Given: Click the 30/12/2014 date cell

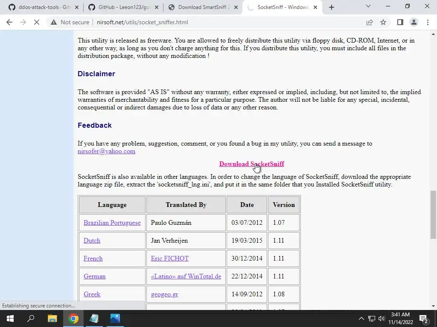Looking at the screenshot, I should click(x=247, y=258).
